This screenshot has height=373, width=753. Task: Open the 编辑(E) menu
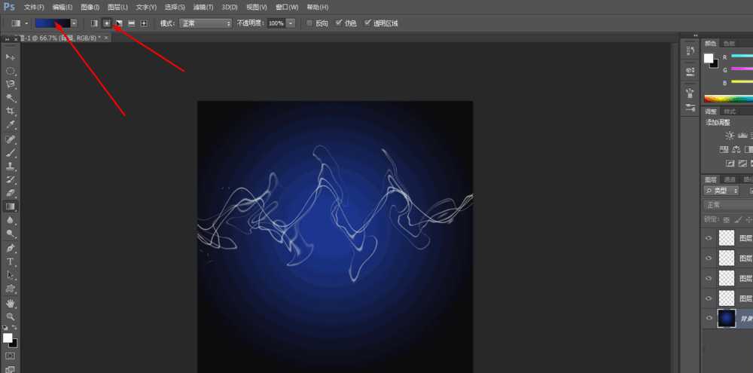coord(62,8)
